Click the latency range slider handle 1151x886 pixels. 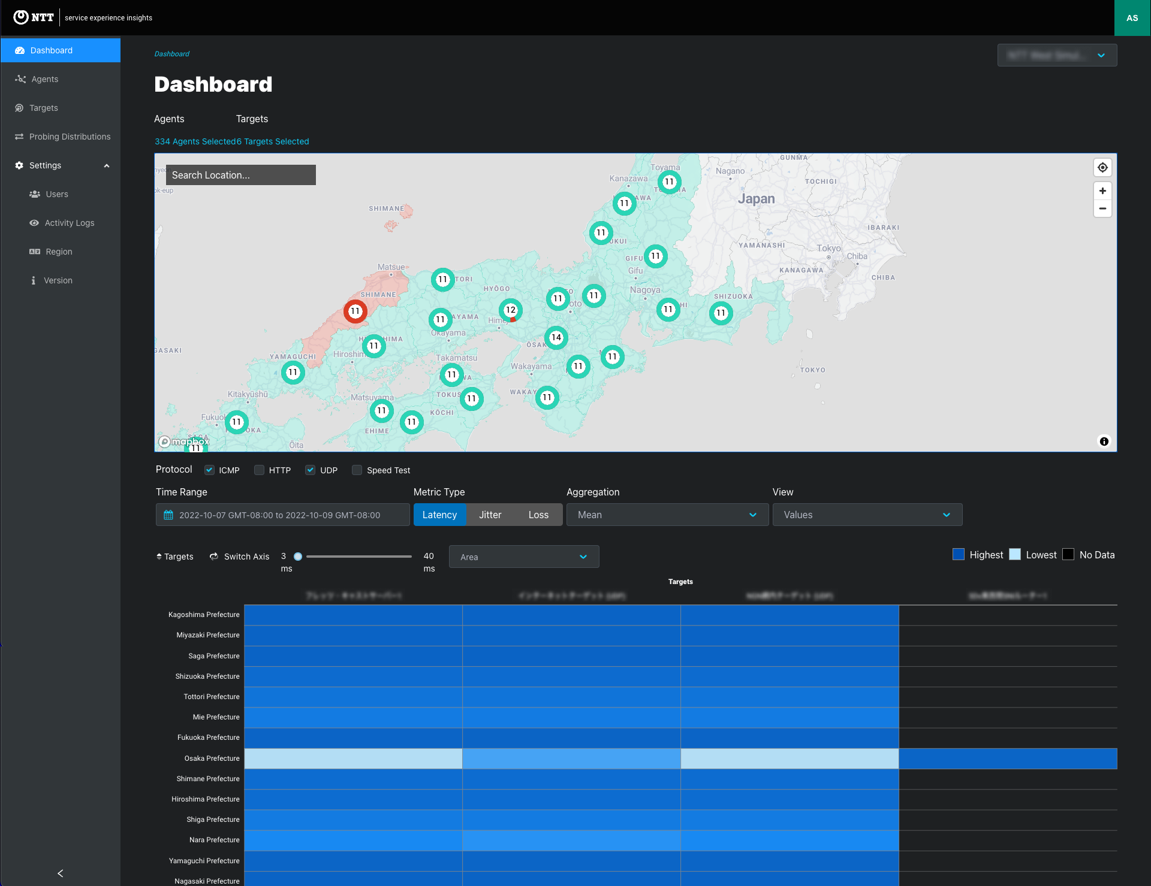[x=298, y=557]
